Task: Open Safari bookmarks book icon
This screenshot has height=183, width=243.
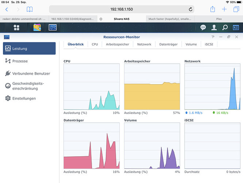Action: click(30, 9)
